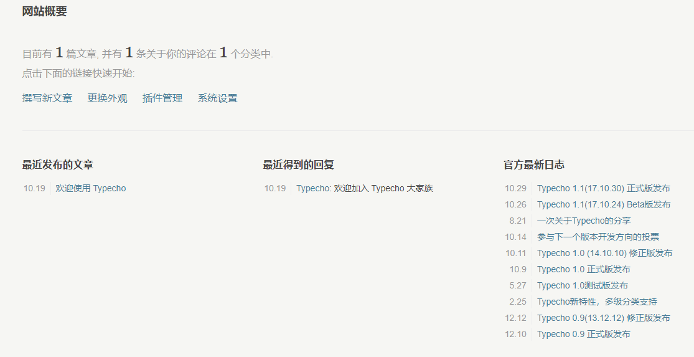The image size is (694, 357).
Task: Click the 网站概要 heading
Action: pyautogui.click(x=44, y=11)
